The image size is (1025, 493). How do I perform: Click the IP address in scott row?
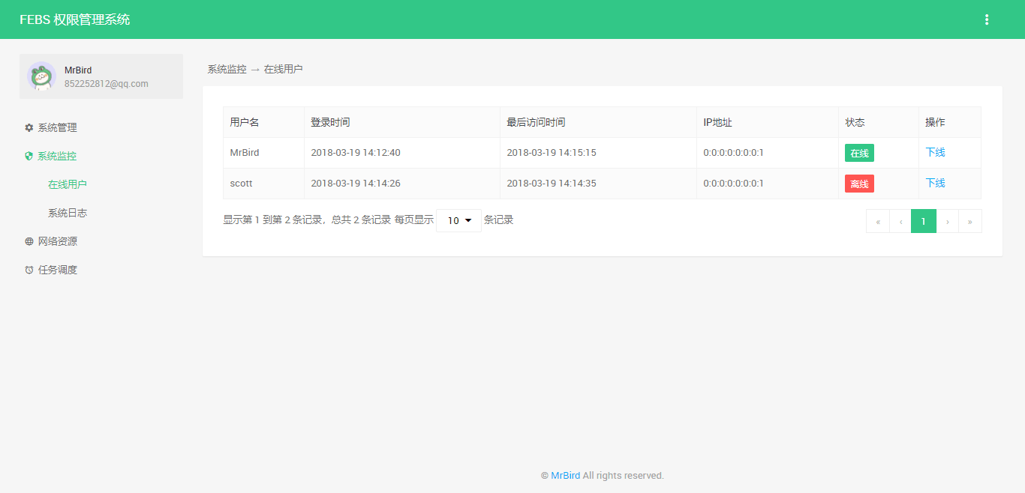point(733,184)
